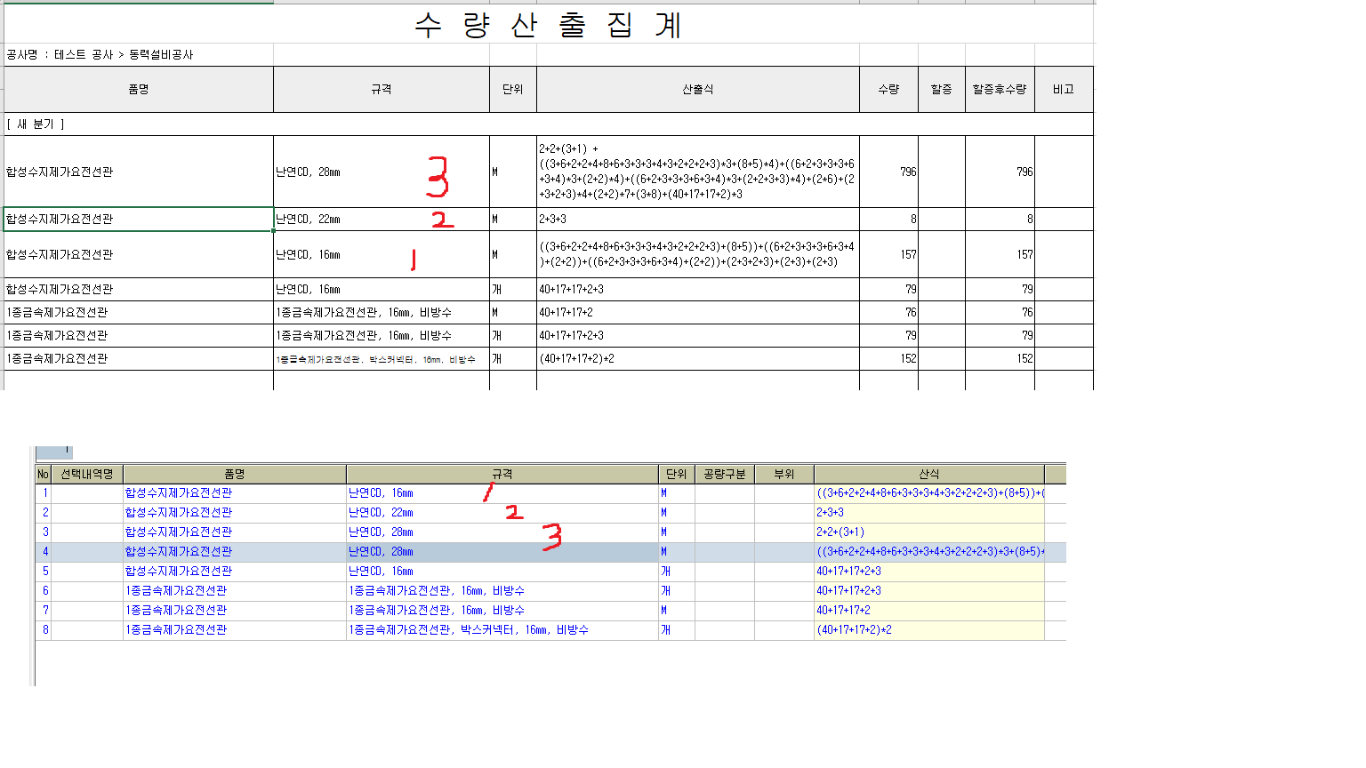The height and width of the screenshot is (768, 1366).
Task: Click the 산식 column header in lower grid
Action: [928, 474]
